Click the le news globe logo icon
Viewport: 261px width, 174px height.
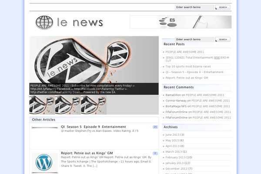coord(44,22)
